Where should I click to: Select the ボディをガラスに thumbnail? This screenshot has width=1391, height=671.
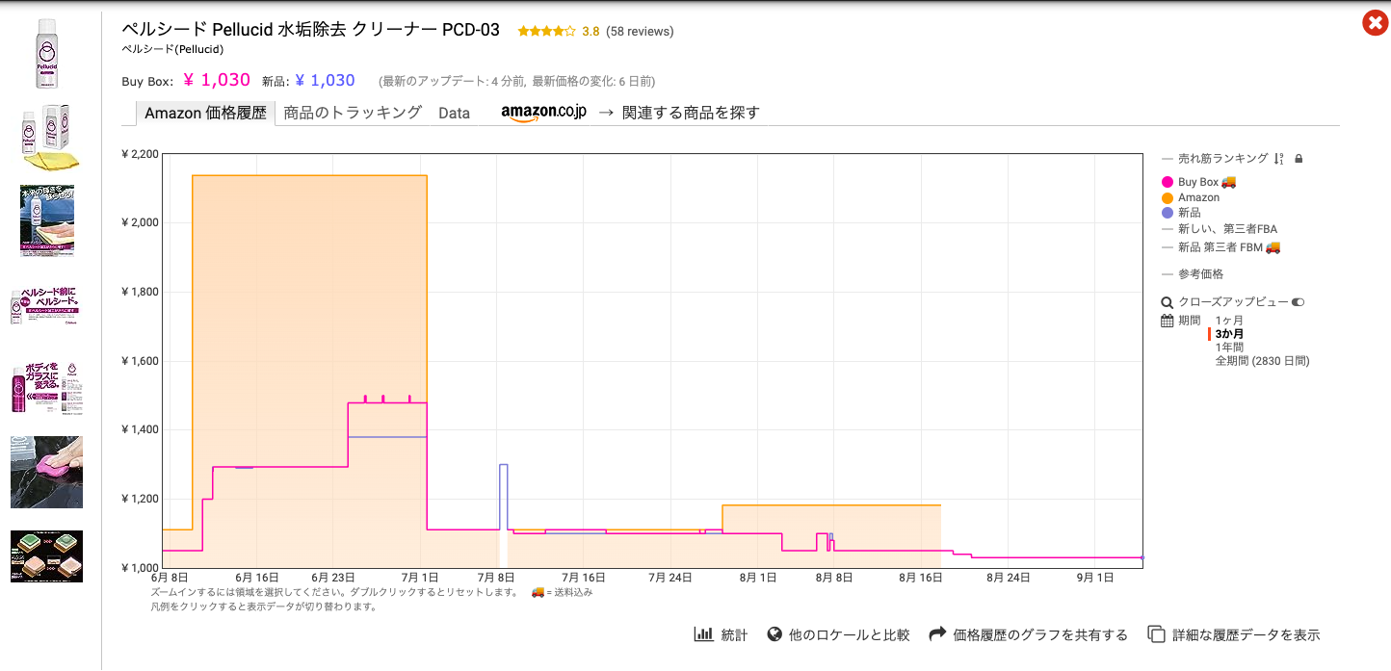(x=46, y=389)
